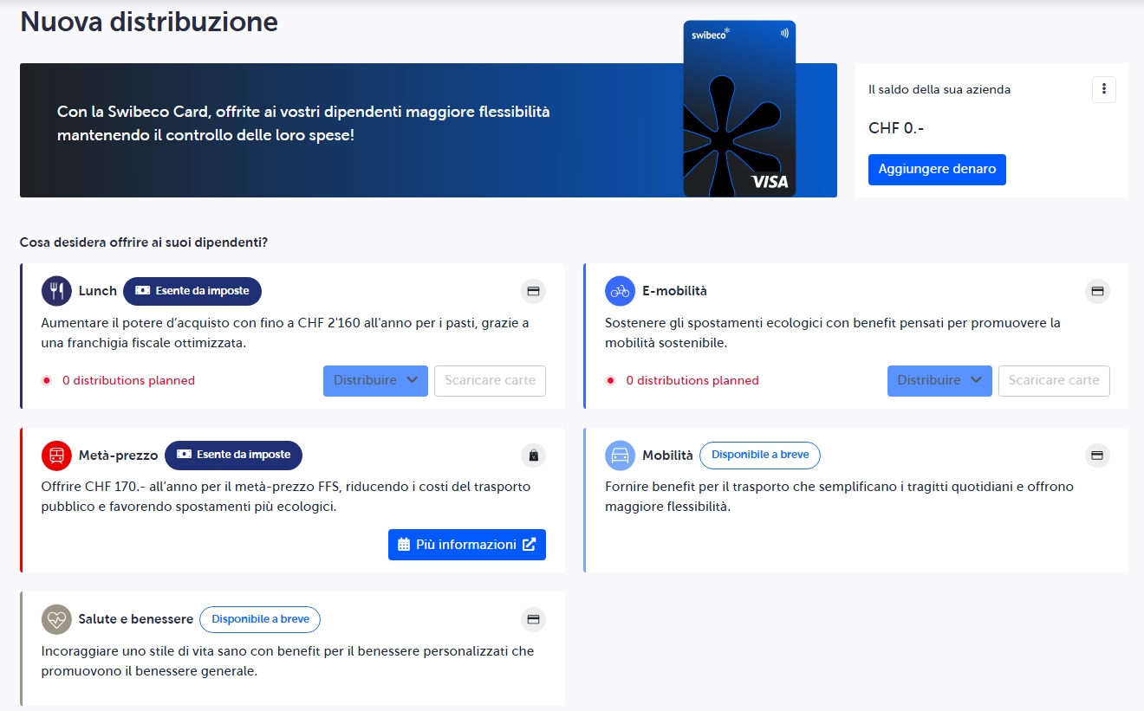Click the Salute e benessere heart icon

(x=56, y=619)
